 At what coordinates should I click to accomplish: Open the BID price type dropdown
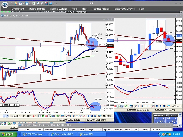pyautogui.click(x=29, y=116)
